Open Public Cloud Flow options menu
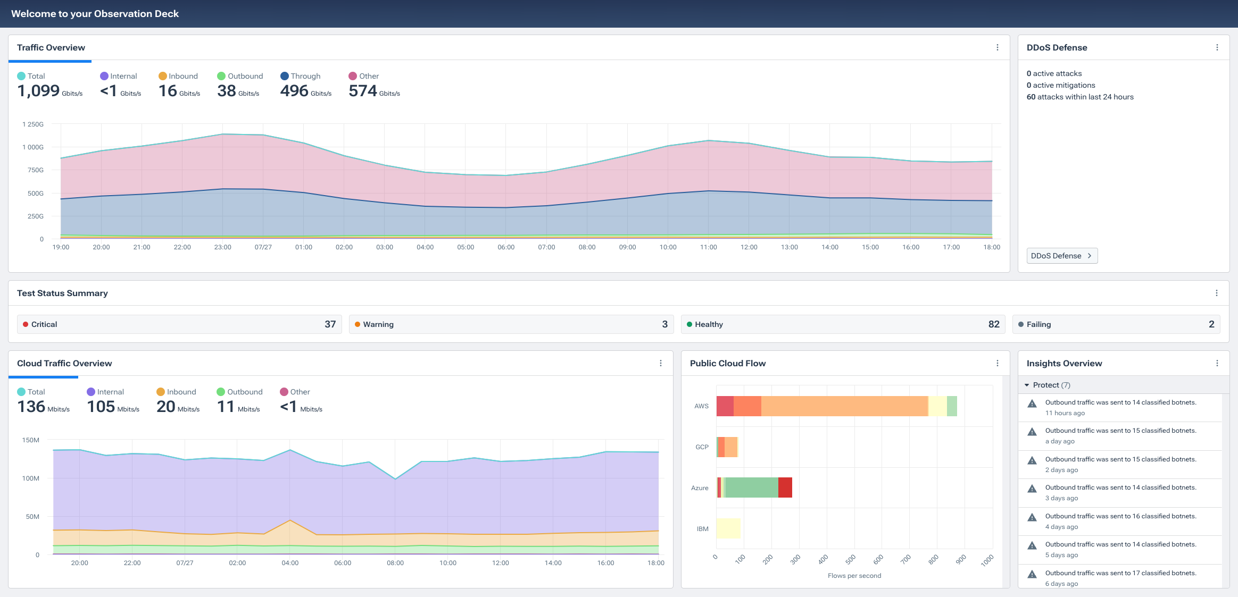The width and height of the screenshot is (1238, 597). point(997,363)
